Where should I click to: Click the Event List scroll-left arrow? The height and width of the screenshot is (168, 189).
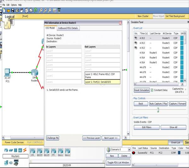click(135, 84)
